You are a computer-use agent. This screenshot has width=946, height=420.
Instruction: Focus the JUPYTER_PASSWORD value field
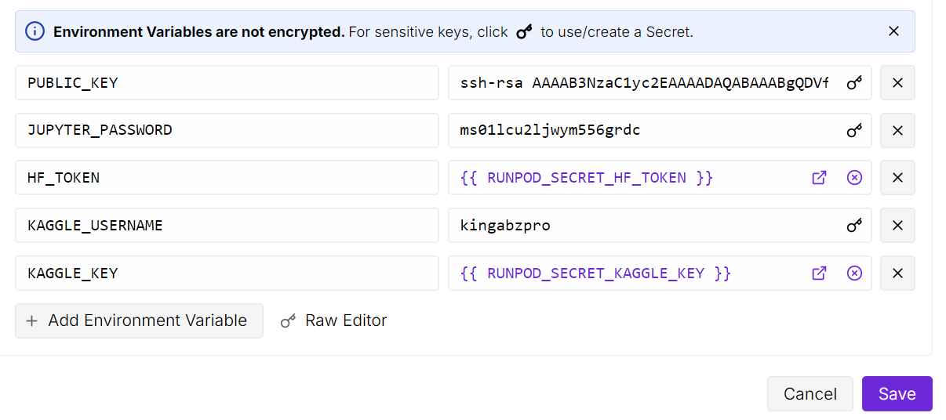[x=643, y=130]
